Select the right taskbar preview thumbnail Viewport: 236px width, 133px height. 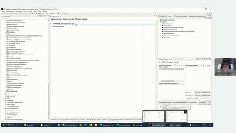click(x=176, y=117)
